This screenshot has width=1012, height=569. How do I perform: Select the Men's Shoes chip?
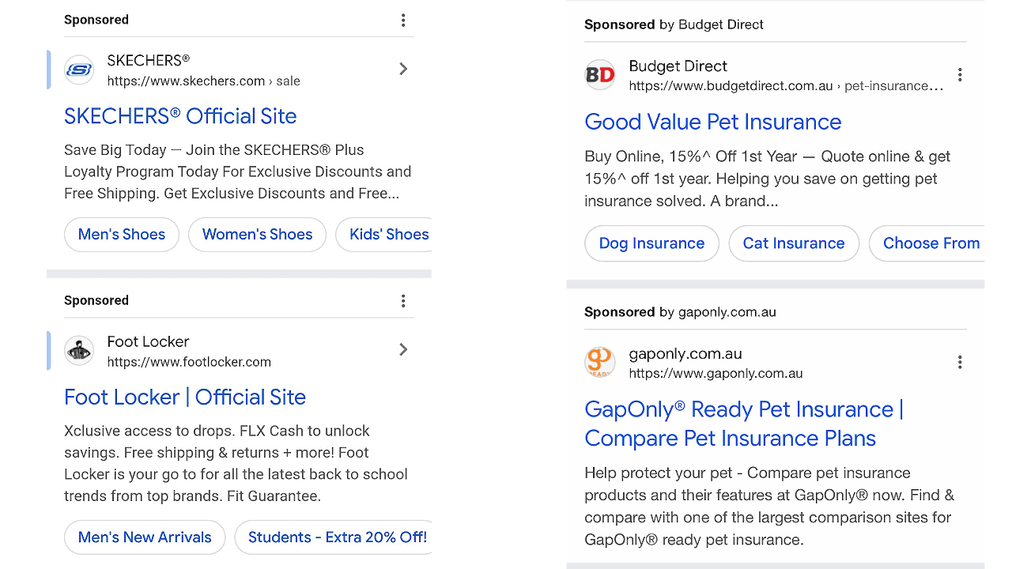coord(122,235)
